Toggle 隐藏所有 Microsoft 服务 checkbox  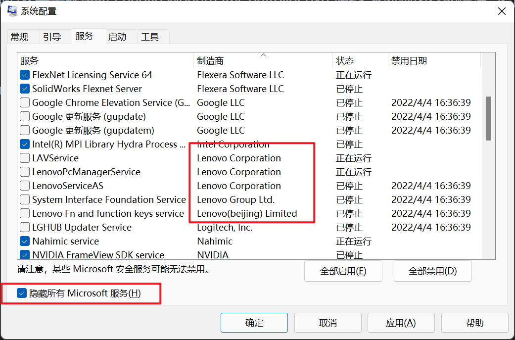point(22,293)
